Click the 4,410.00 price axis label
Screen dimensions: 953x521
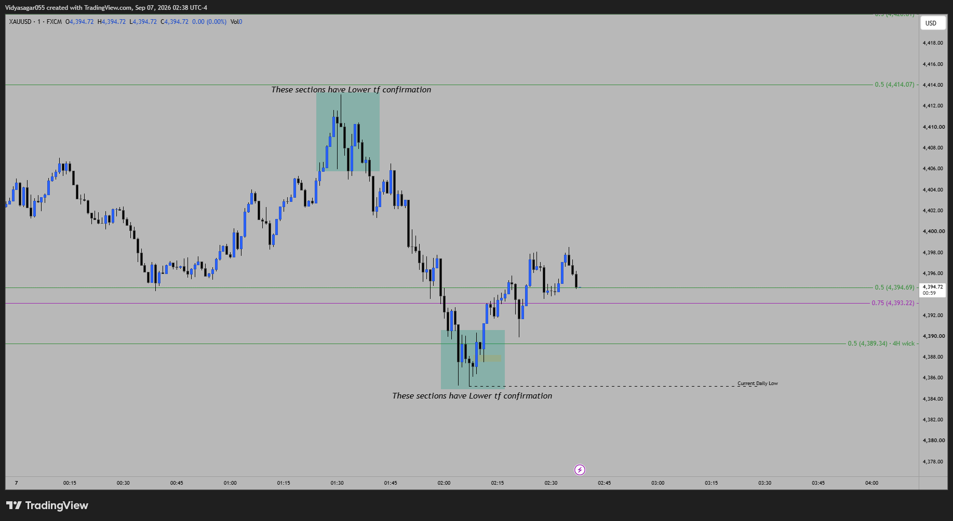coord(933,127)
